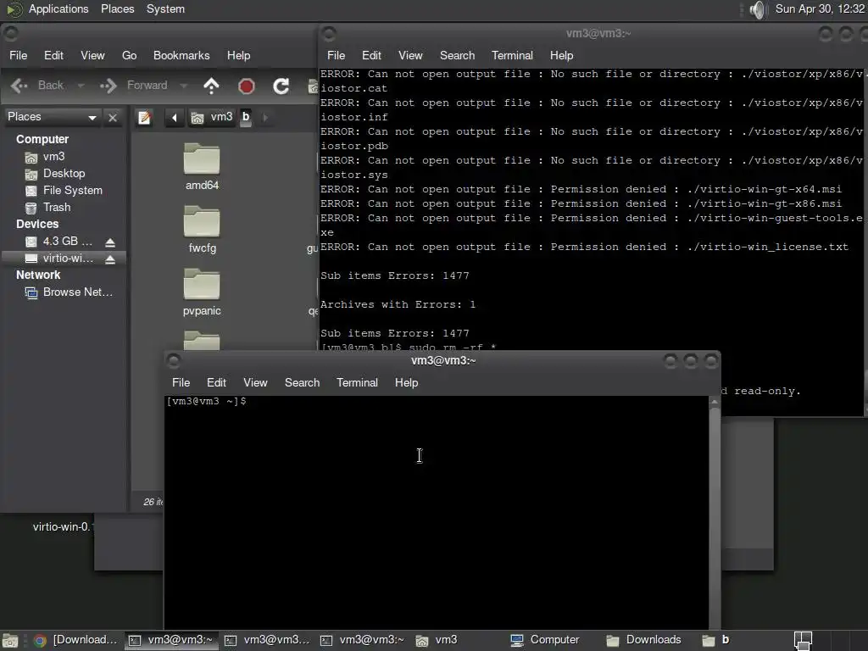Open the file manager File menu
Viewport: 868px width, 651px height.
[19, 55]
